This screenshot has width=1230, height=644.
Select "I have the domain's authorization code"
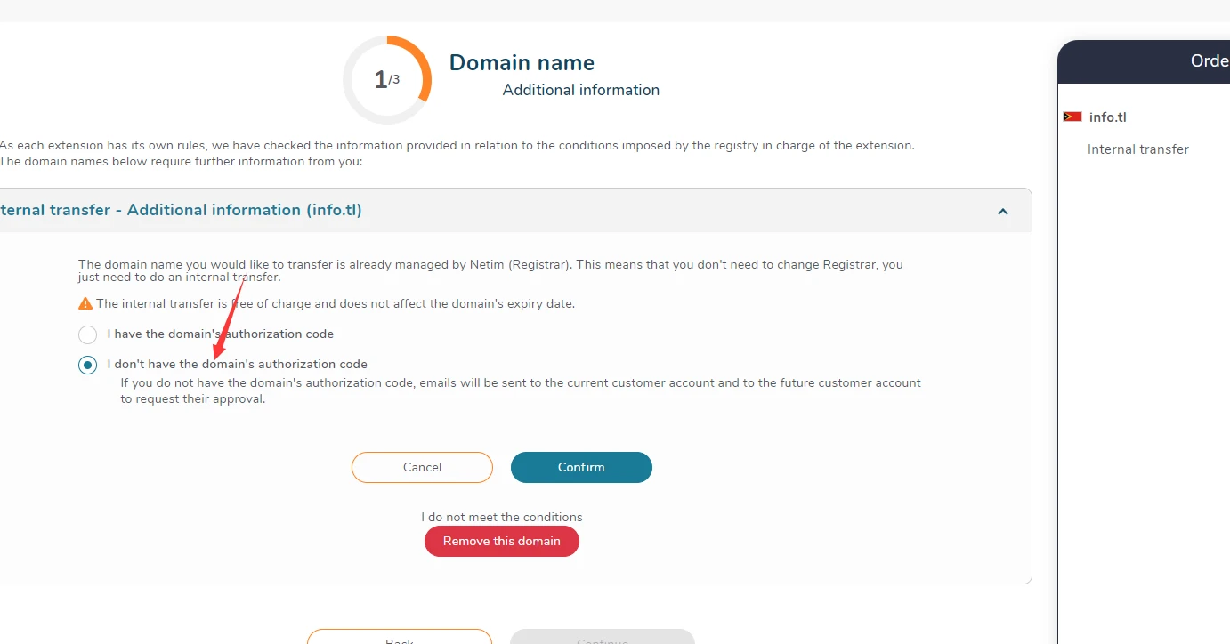tap(87, 334)
